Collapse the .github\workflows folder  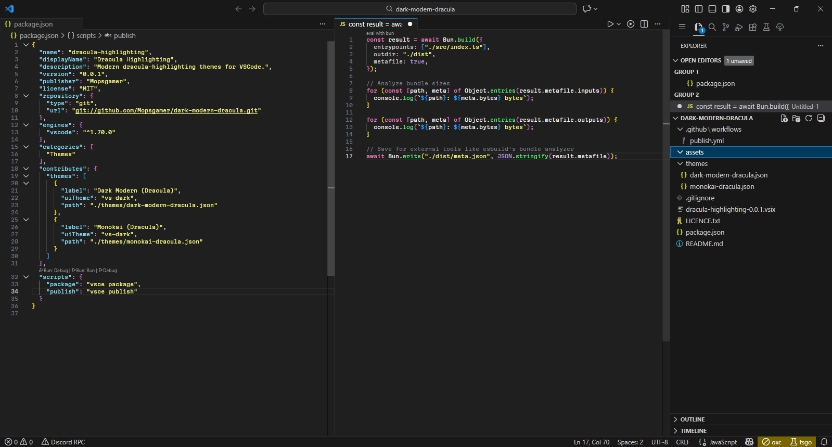pos(680,129)
